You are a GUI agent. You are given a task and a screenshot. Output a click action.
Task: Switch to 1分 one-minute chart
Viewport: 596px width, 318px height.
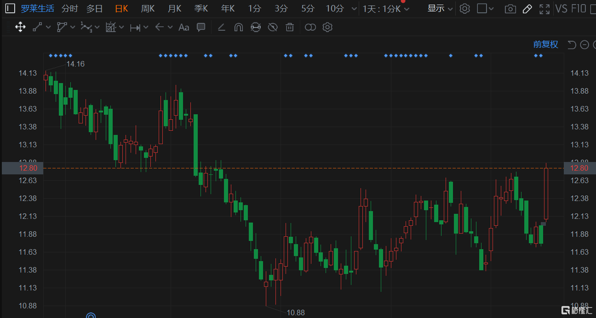pyautogui.click(x=254, y=9)
